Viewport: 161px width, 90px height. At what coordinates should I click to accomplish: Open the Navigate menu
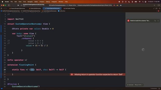click(30, 2)
